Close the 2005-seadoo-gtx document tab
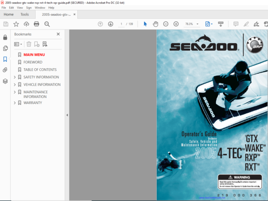Image resolution: width=268 pixels, height=201 pixels. 74,15
